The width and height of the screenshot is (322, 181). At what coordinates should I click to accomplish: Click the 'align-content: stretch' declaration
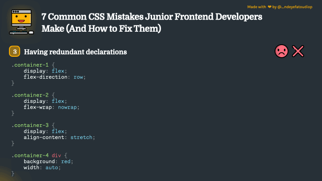click(59, 137)
